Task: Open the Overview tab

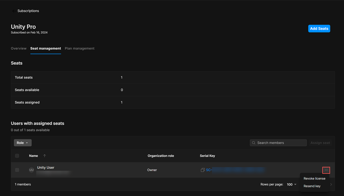Action: coord(19,48)
